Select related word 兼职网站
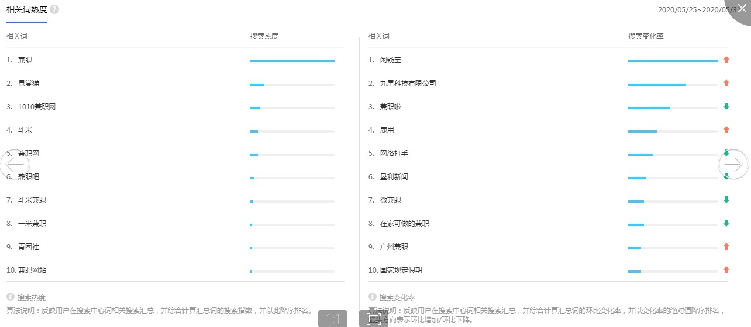The image size is (751, 327). tap(32, 270)
